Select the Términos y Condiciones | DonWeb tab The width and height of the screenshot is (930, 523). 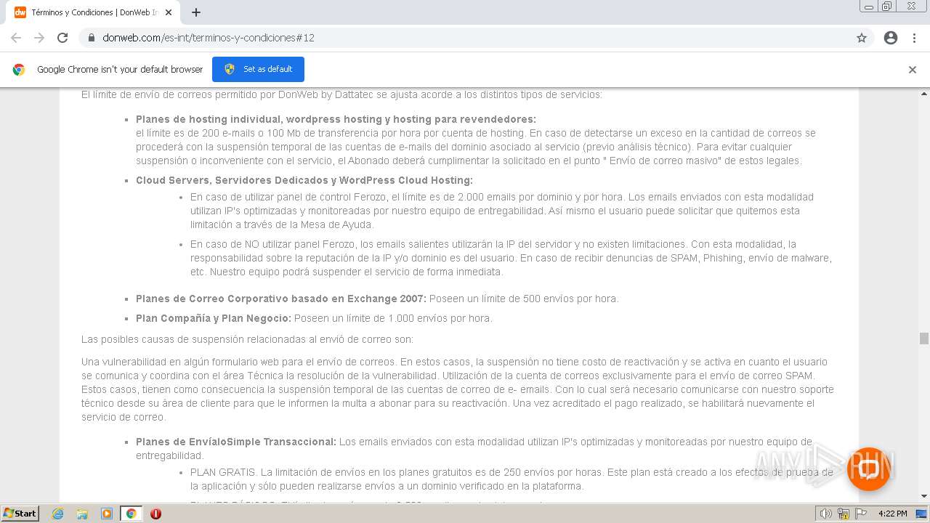coord(93,12)
